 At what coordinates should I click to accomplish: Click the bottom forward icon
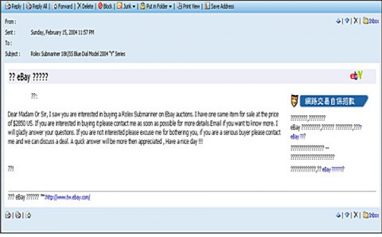[x=28, y=215]
